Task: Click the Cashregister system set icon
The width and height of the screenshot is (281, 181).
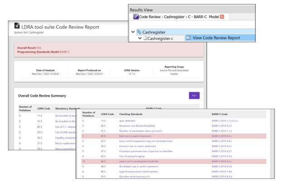Action: point(139,32)
